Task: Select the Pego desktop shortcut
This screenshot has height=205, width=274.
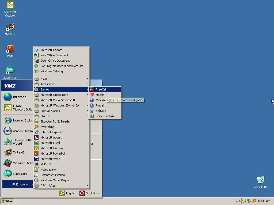Action: tap(10, 51)
